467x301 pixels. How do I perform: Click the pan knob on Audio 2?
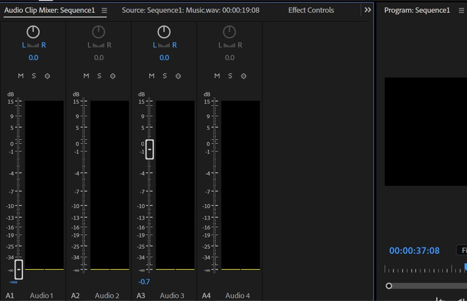pyautogui.click(x=99, y=31)
